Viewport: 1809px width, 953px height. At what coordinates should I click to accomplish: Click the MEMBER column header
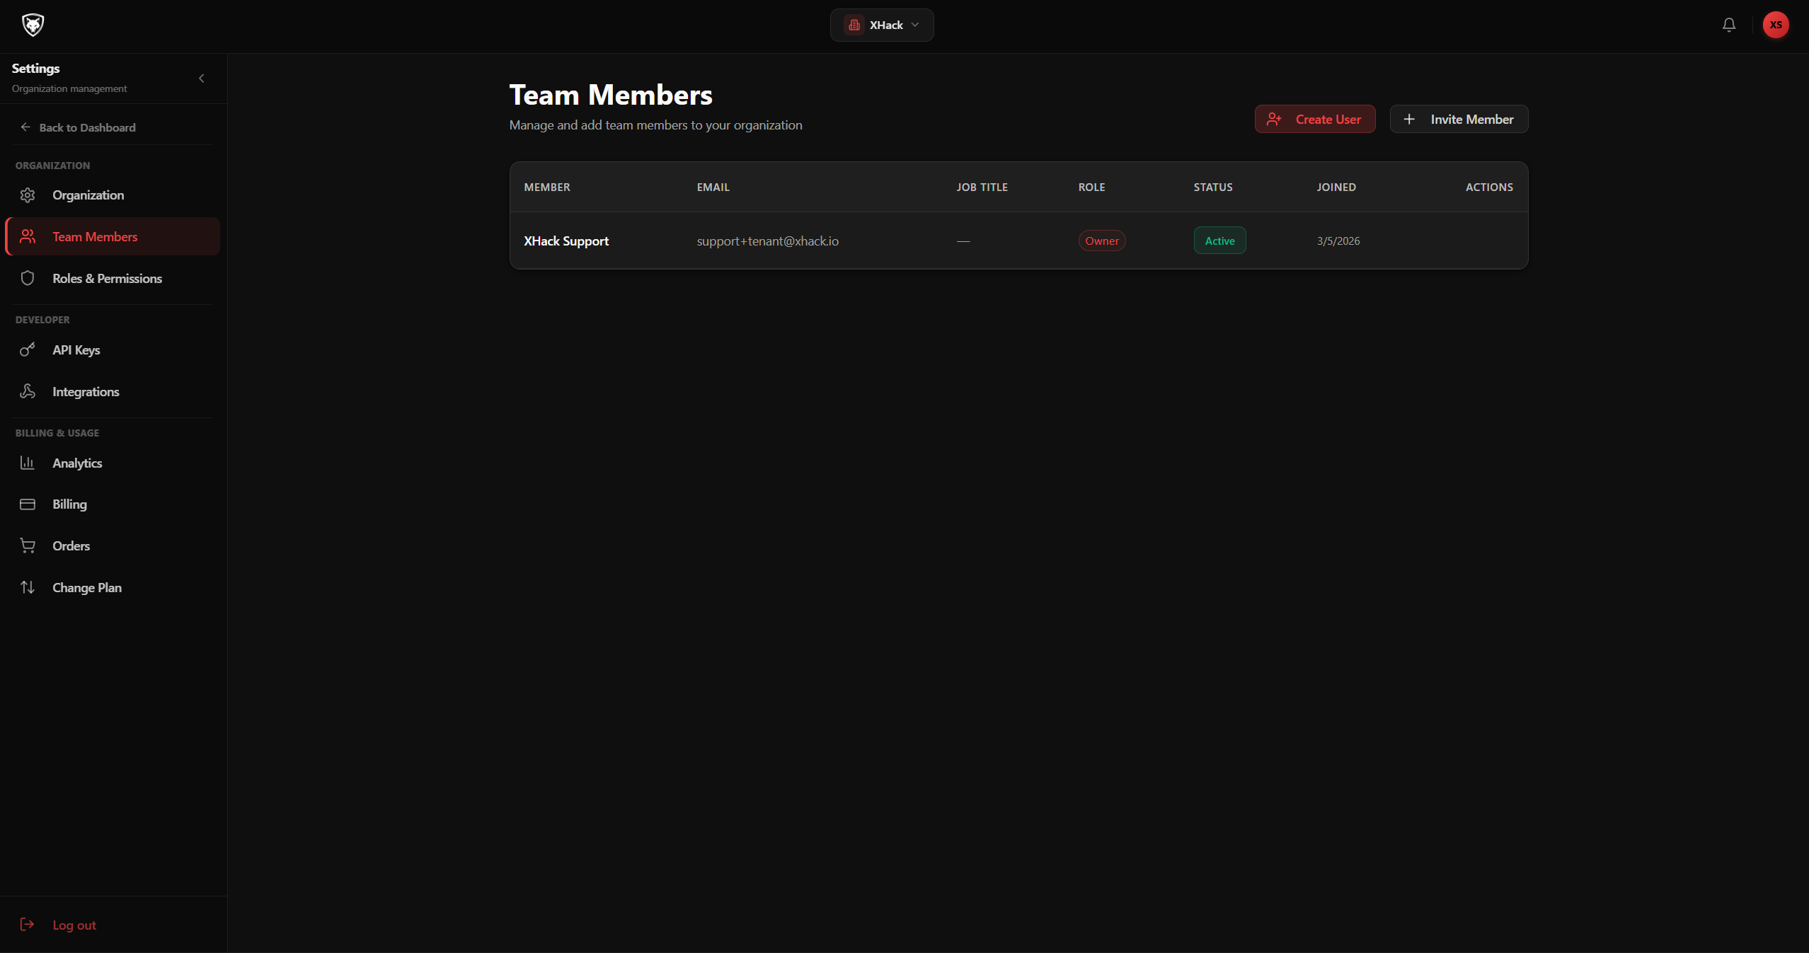pos(547,187)
